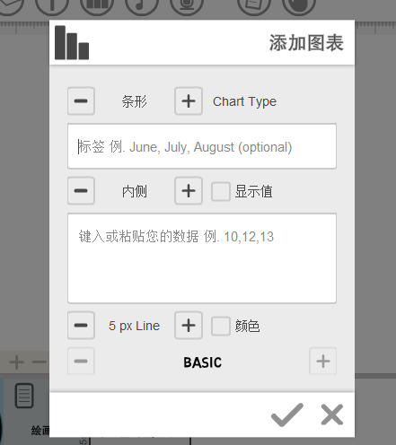Image resolution: width=396 pixels, height=445 pixels.
Task: Click the data entry text area
Action: click(x=202, y=258)
